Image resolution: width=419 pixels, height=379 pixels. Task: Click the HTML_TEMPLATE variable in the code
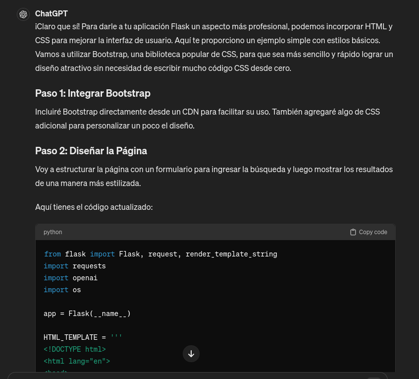click(70, 337)
